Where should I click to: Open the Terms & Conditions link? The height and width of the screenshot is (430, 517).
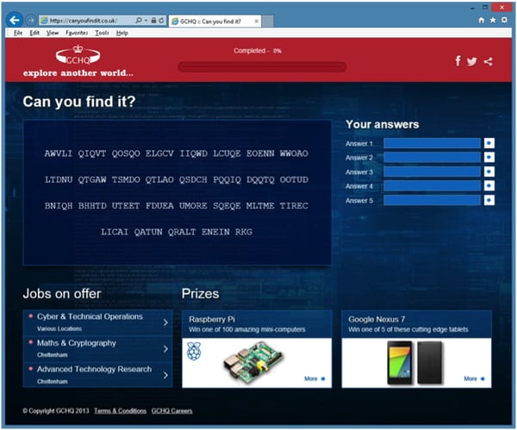click(x=120, y=411)
